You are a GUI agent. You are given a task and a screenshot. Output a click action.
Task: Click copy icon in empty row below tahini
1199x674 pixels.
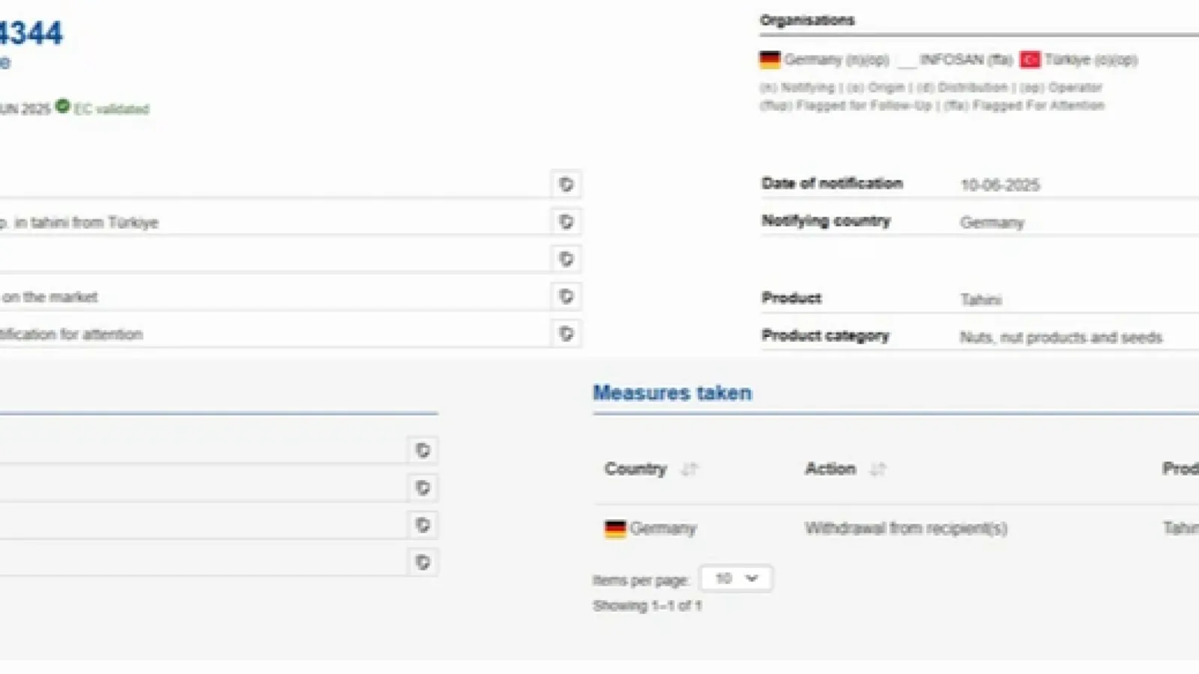pos(567,259)
